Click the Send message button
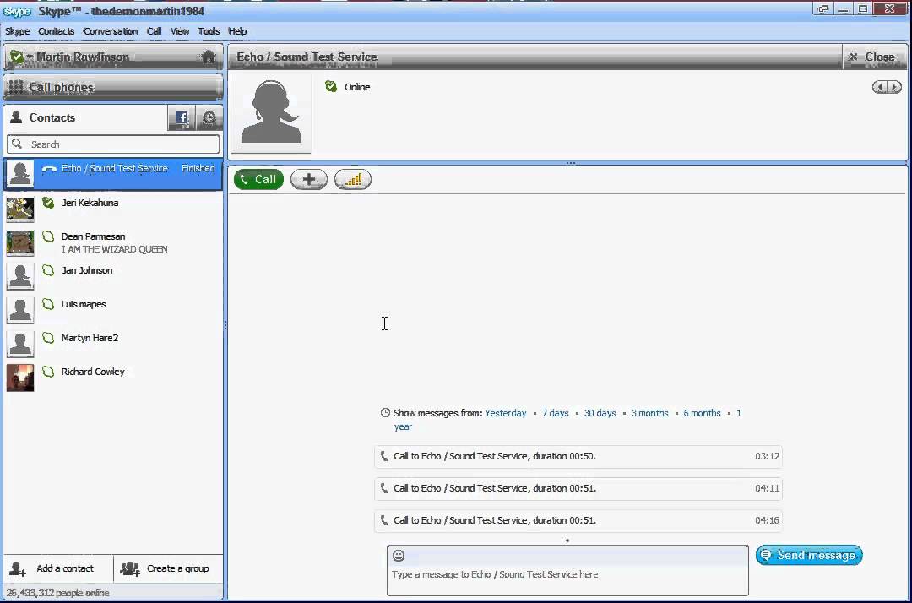The height and width of the screenshot is (603, 912). 809,556
